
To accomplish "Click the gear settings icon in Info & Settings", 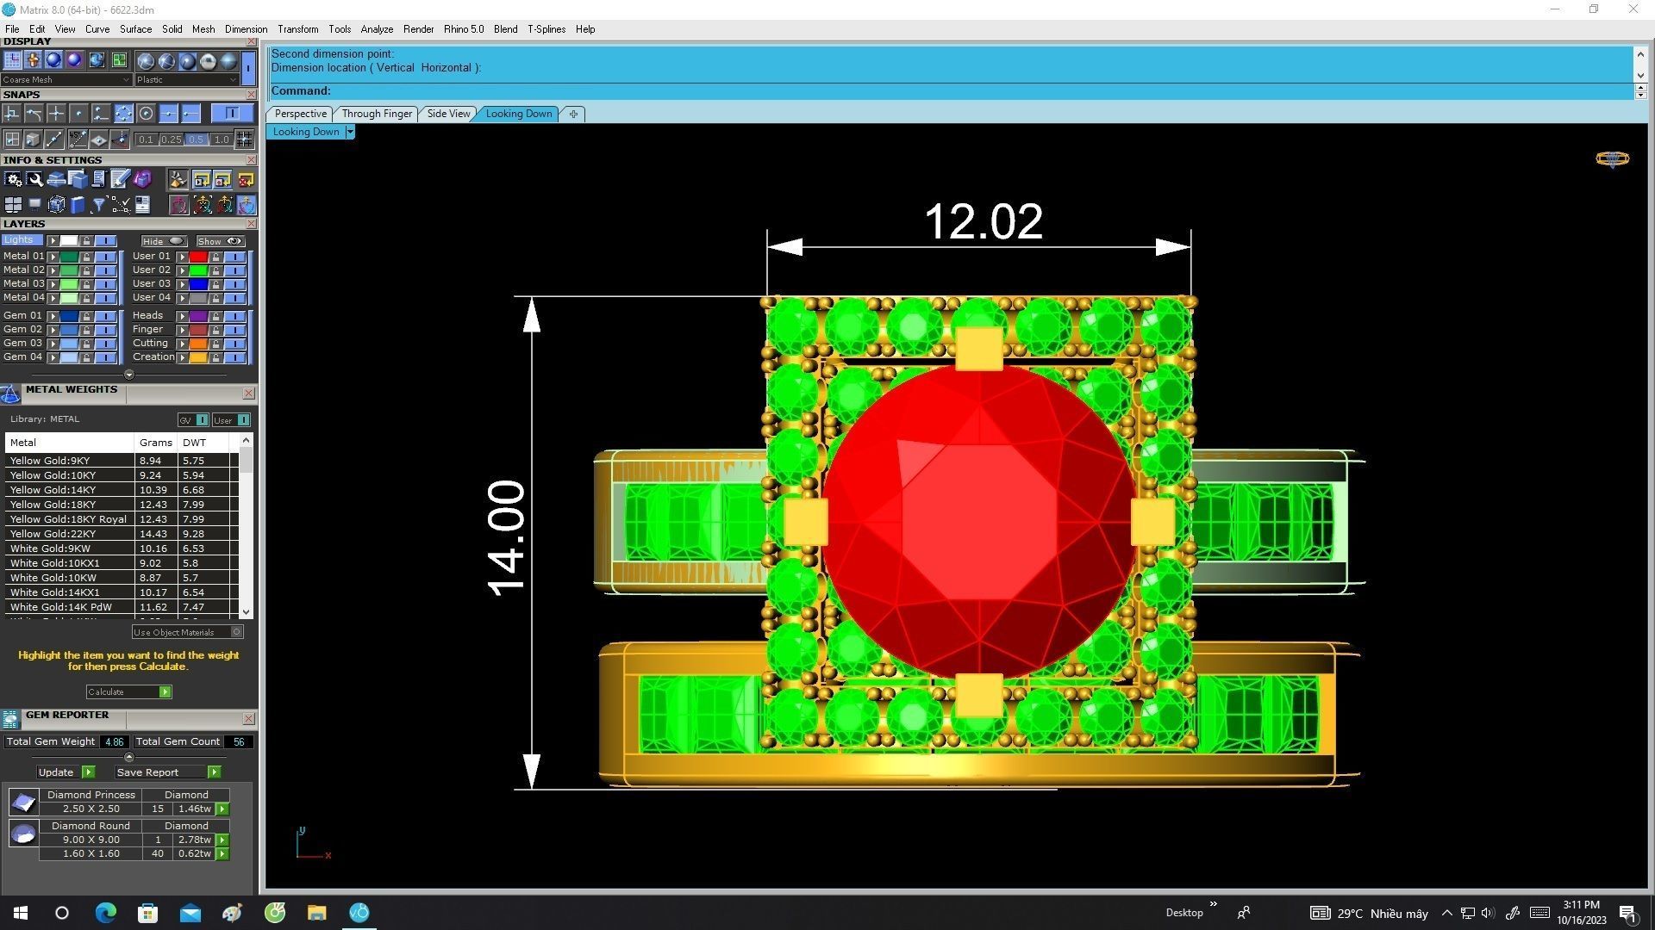I will point(13,179).
